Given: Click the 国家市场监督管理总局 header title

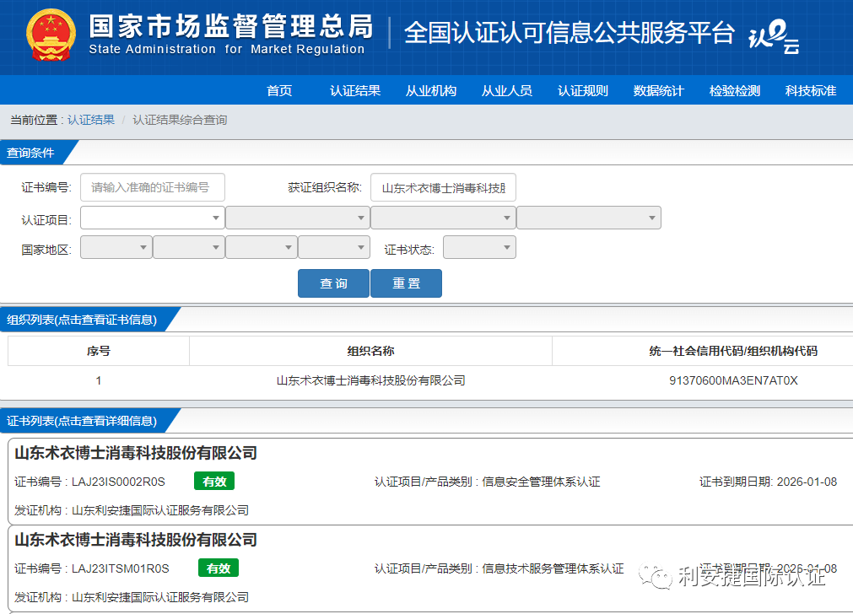Looking at the screenshot, I should (231, 26).
